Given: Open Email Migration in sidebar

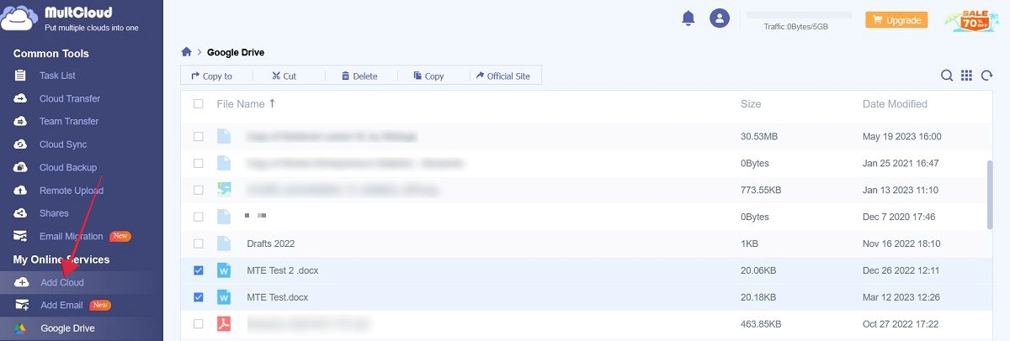Looking at the screenshot, I should tap(72, 236).
